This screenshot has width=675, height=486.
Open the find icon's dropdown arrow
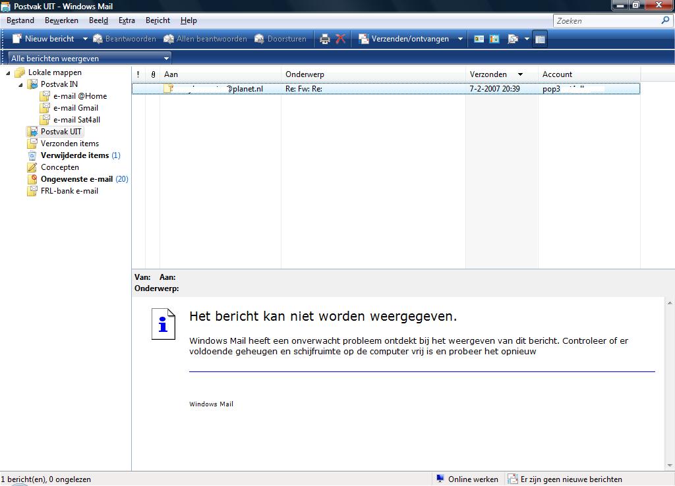pyautogui.click(x=527, y=39)
